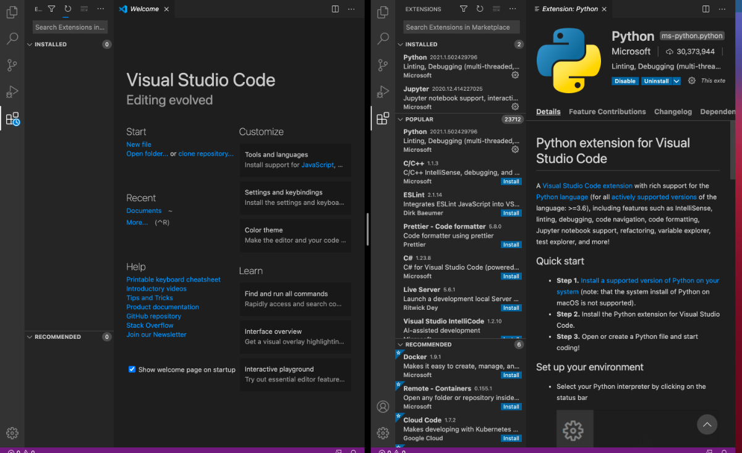Open Explorer icon in right window activity bar

(383, 11)
